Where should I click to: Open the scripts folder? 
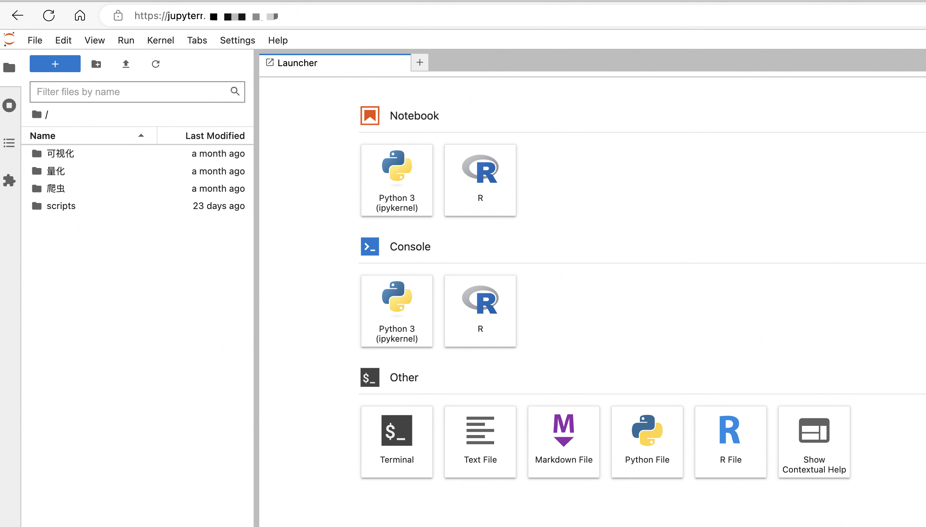tap(61, 205)
